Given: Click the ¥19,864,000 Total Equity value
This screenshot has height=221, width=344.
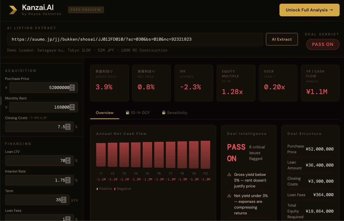Looking at the screenshot, I should pyautogui.click(x=320, y=211).
